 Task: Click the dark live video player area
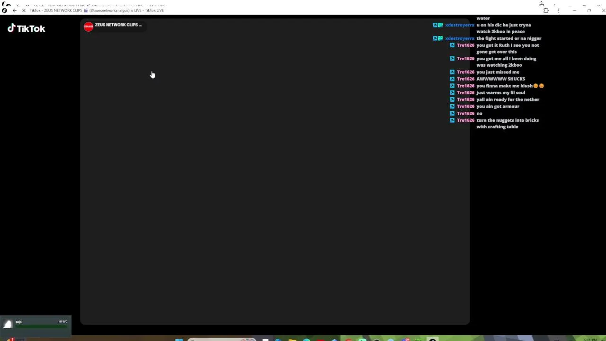275,172
